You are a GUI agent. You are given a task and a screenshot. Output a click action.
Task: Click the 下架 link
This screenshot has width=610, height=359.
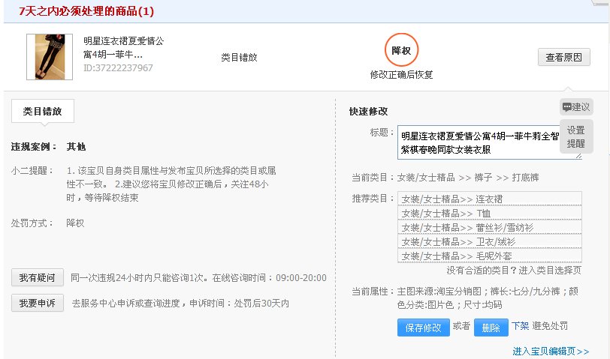click(x=520, y=326)
